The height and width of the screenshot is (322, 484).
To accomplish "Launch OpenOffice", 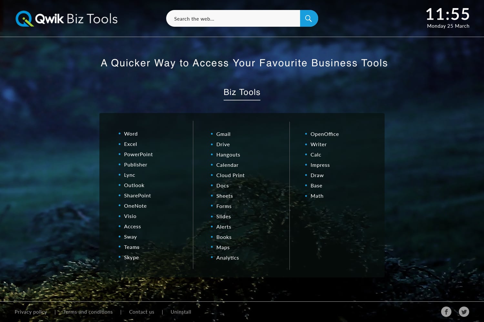I will coord(325,134).
